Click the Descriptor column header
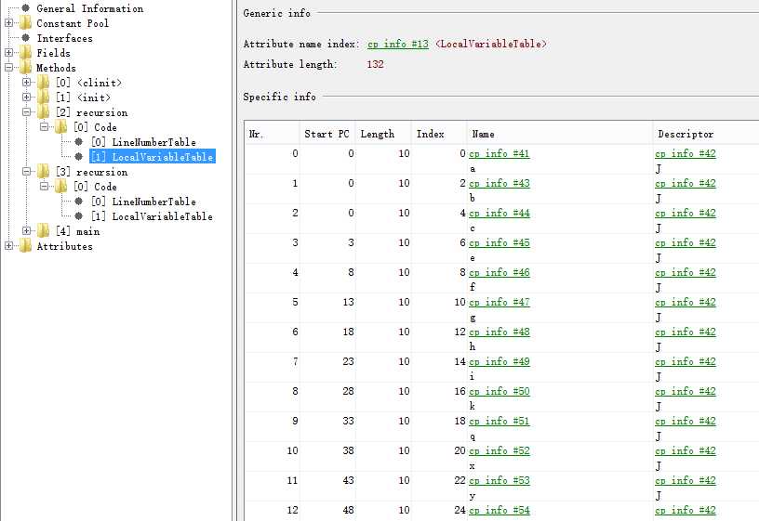This screenshot has width=759, height=521. (685, 134)
